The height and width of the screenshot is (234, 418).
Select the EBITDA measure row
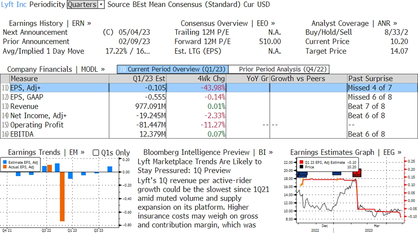(209, 134)
